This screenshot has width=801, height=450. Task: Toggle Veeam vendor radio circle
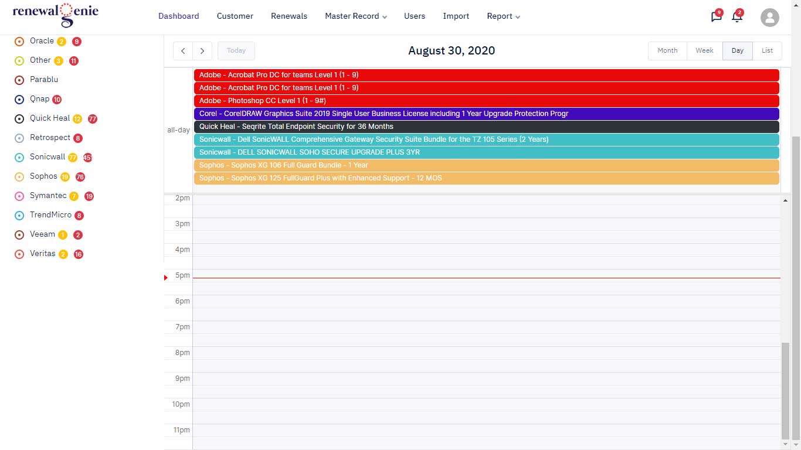pyautogui.click(x=19, y=235)
